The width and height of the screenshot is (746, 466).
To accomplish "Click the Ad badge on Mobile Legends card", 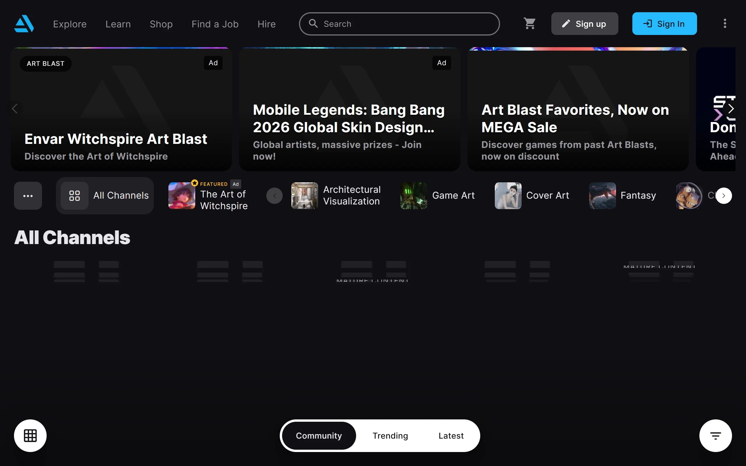I will [441, 63].
